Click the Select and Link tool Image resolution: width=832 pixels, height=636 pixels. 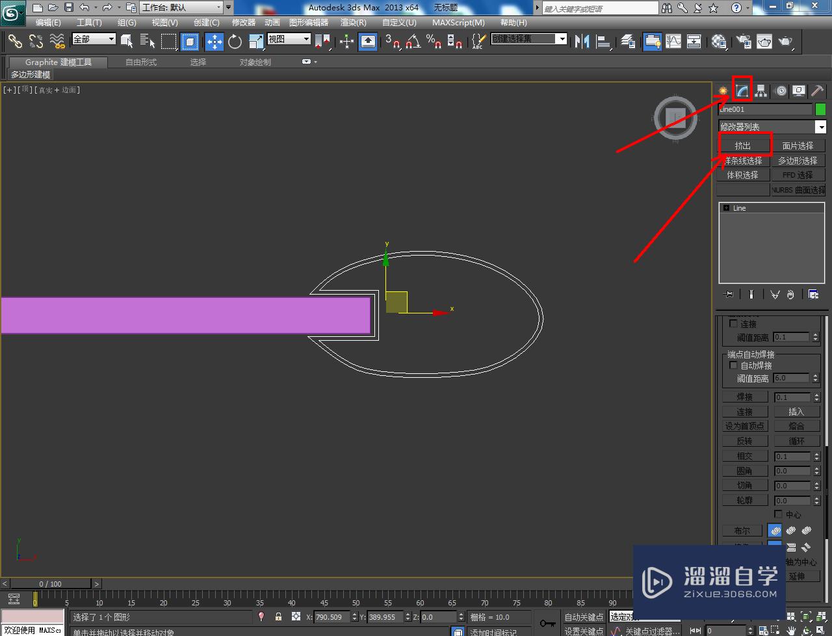tap(15, 42)
